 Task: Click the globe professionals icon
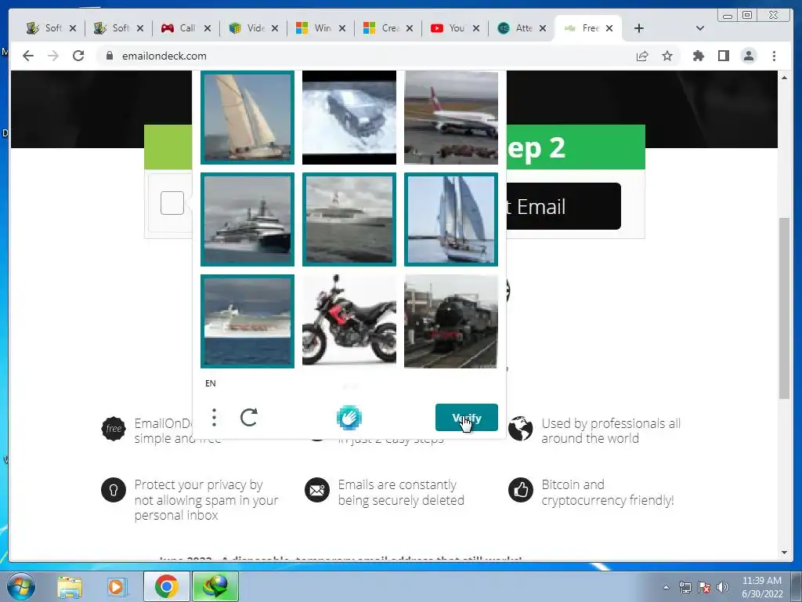(x=521, y=429)
